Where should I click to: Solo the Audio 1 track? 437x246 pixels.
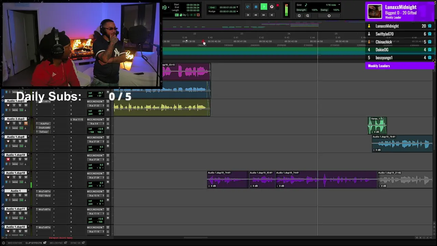pyautogui.click(x=20, y=195)
